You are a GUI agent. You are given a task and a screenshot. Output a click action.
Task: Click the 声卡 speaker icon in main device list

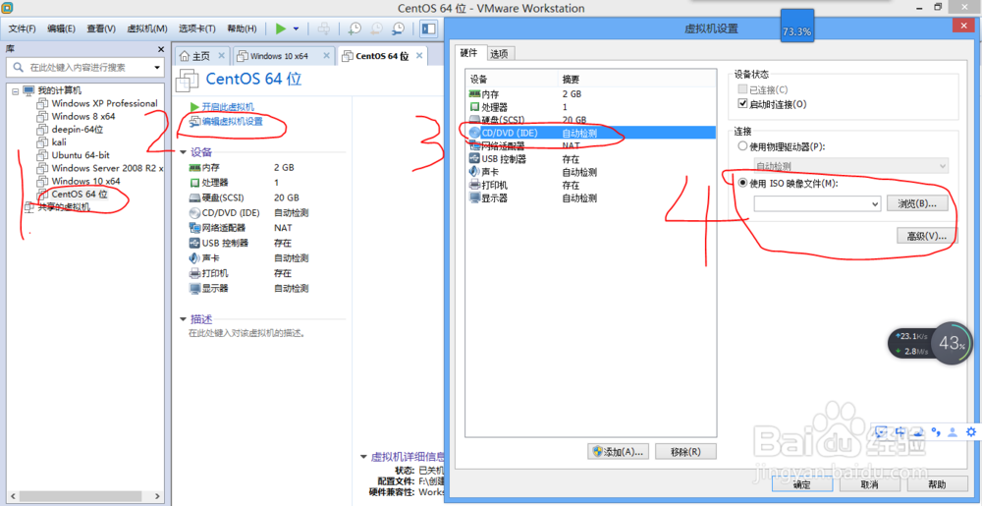click(194, 258)
